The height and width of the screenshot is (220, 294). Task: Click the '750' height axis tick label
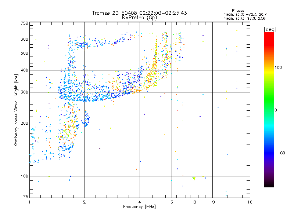pos(24,23)
